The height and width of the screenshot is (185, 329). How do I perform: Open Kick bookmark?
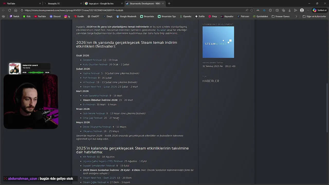click(x=27, y=16)
